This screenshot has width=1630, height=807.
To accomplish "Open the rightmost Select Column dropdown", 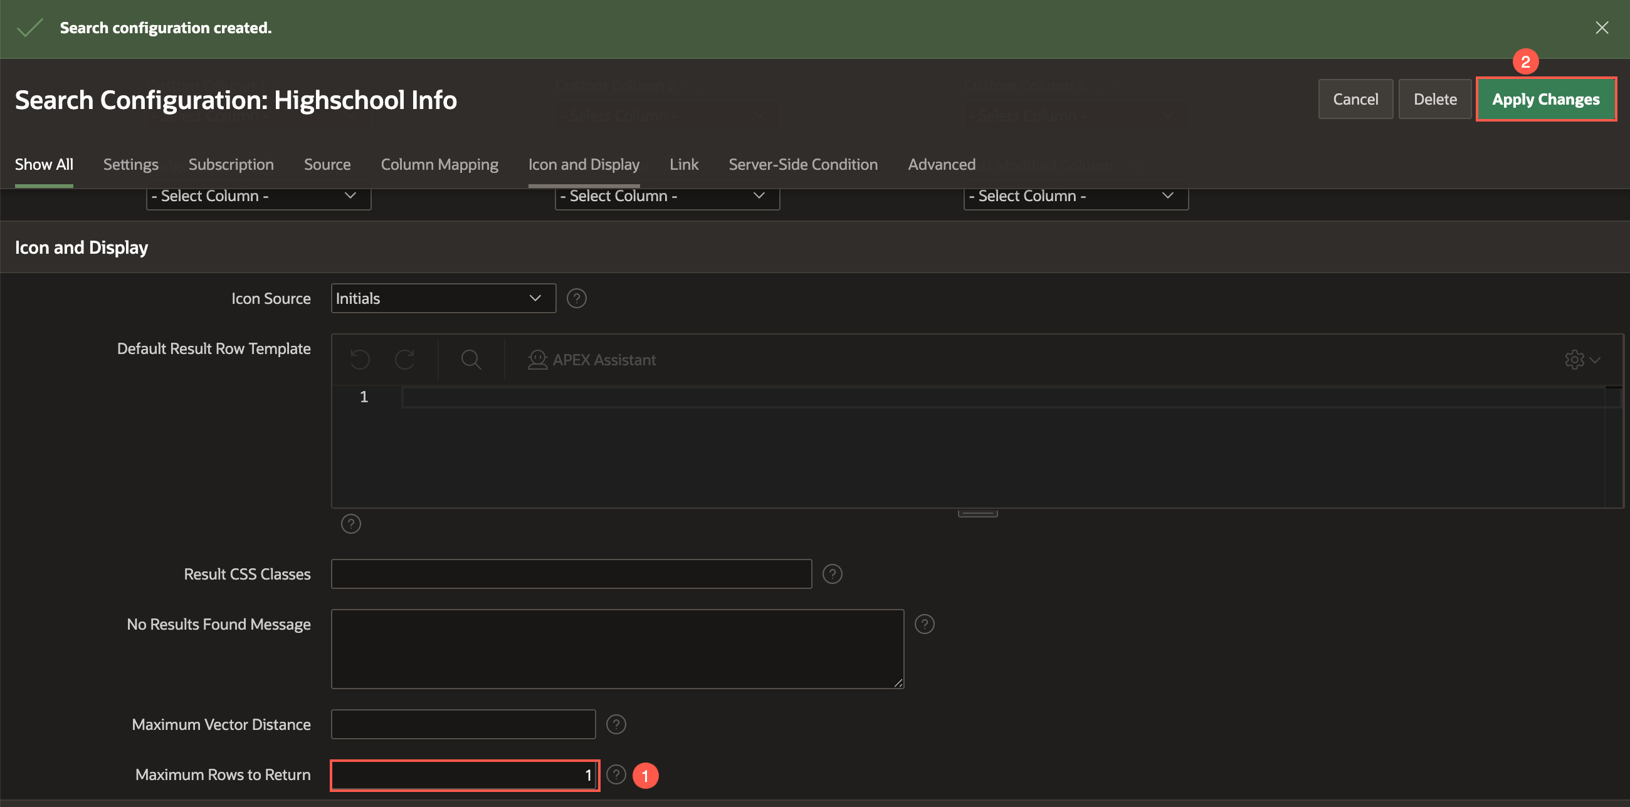I will click(x=1076, y=196).
